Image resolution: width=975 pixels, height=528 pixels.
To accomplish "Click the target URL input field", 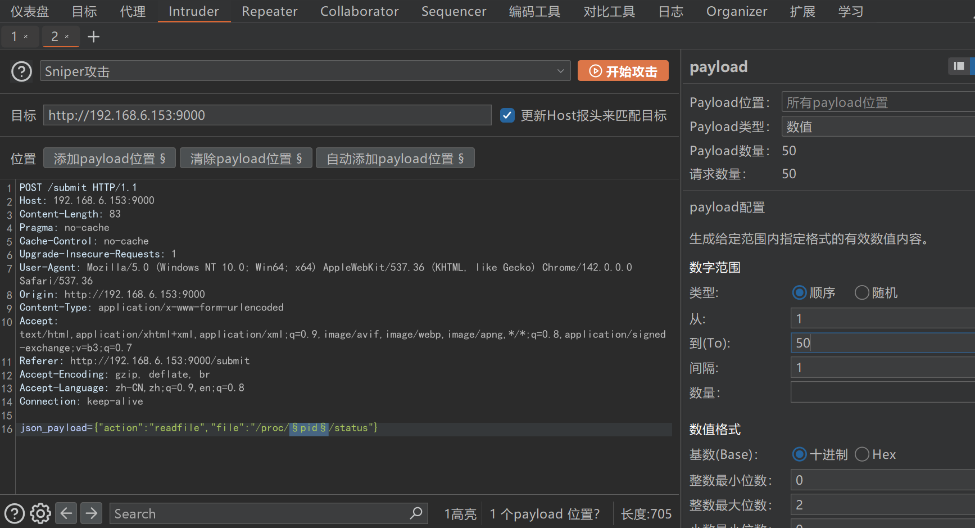I will (x=267, y=115).
